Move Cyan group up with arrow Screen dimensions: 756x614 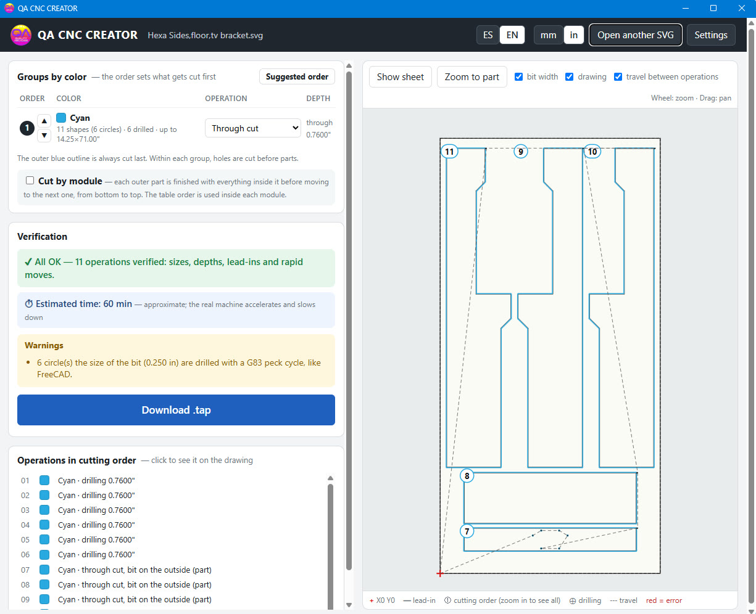[44, 121]
